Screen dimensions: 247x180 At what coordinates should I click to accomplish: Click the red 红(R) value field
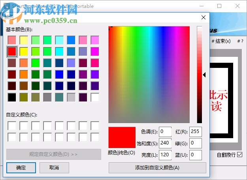[196, 132]
